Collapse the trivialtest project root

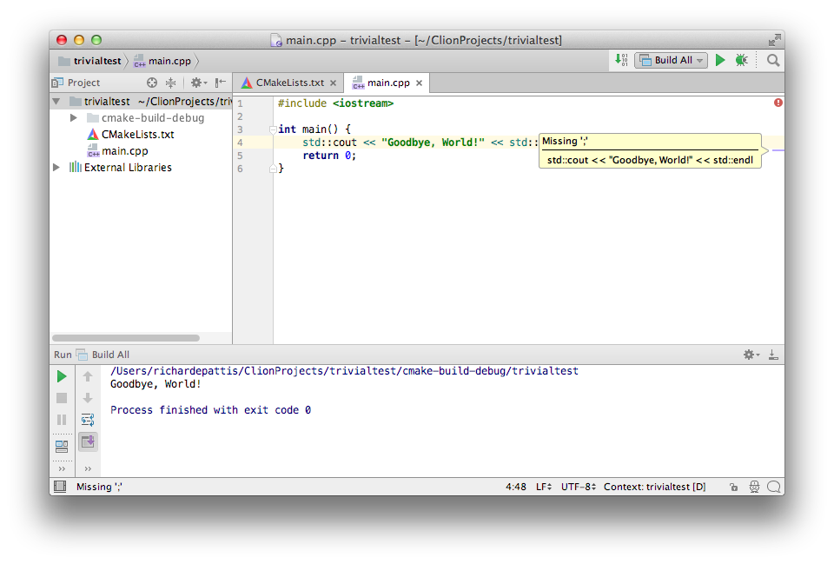(57, 102)
